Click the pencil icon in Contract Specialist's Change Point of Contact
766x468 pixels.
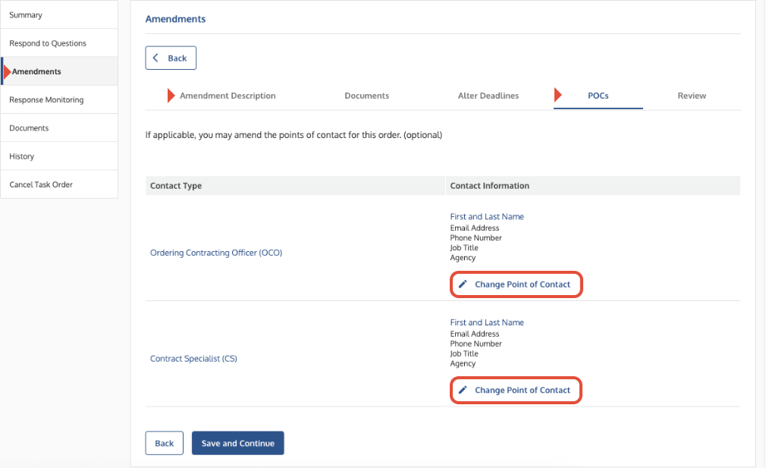[463, 390]
